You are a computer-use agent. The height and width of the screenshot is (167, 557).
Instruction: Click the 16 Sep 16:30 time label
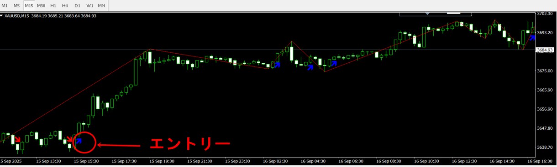(x=540, y=161)
